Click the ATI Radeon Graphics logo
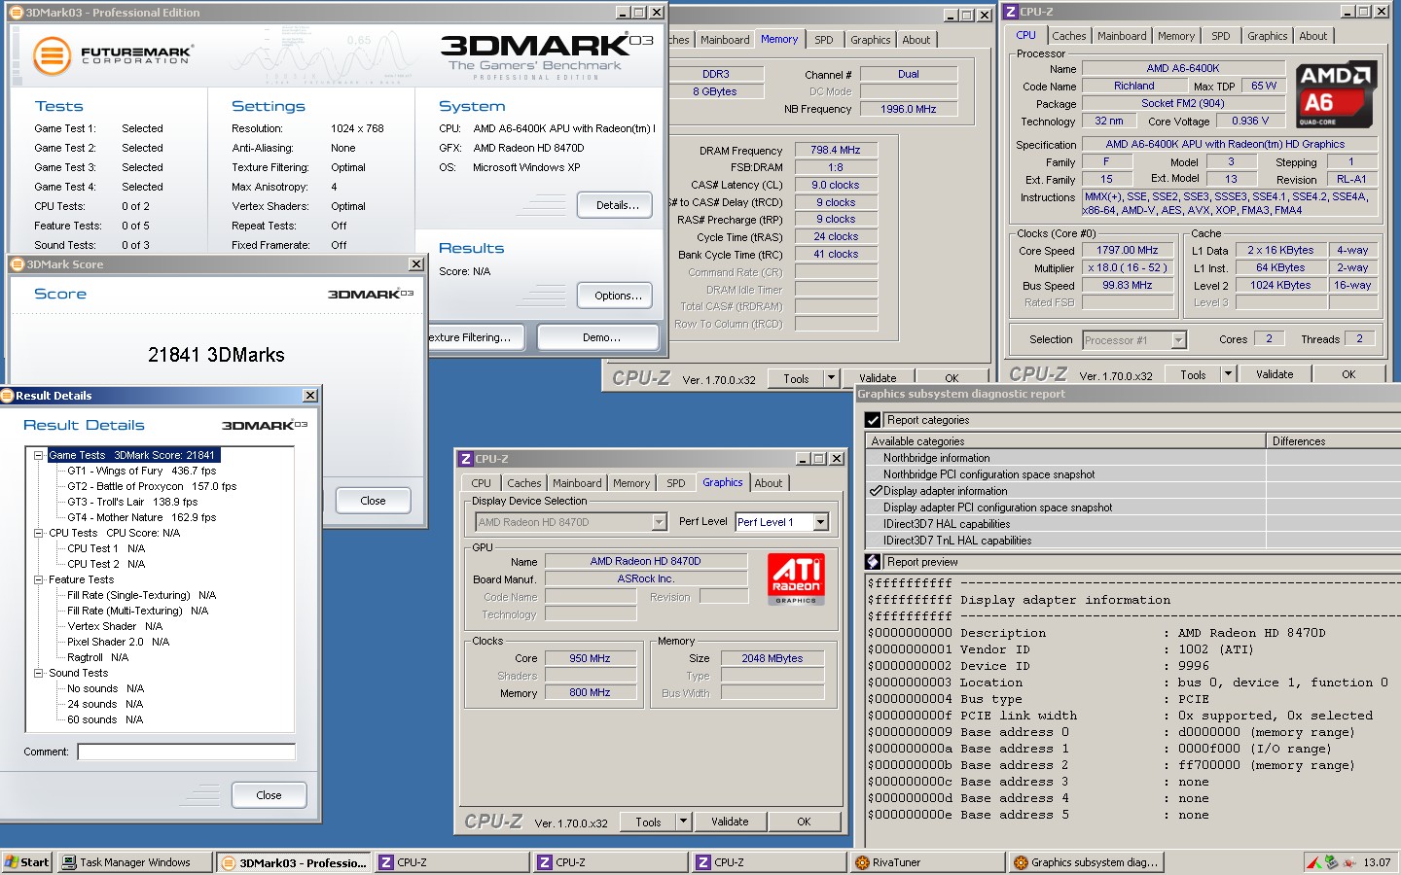The image size is (1401, 875). click(796, 579)
